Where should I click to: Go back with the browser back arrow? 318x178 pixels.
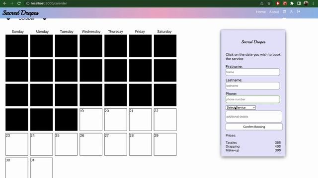click(x=4, y=3)
